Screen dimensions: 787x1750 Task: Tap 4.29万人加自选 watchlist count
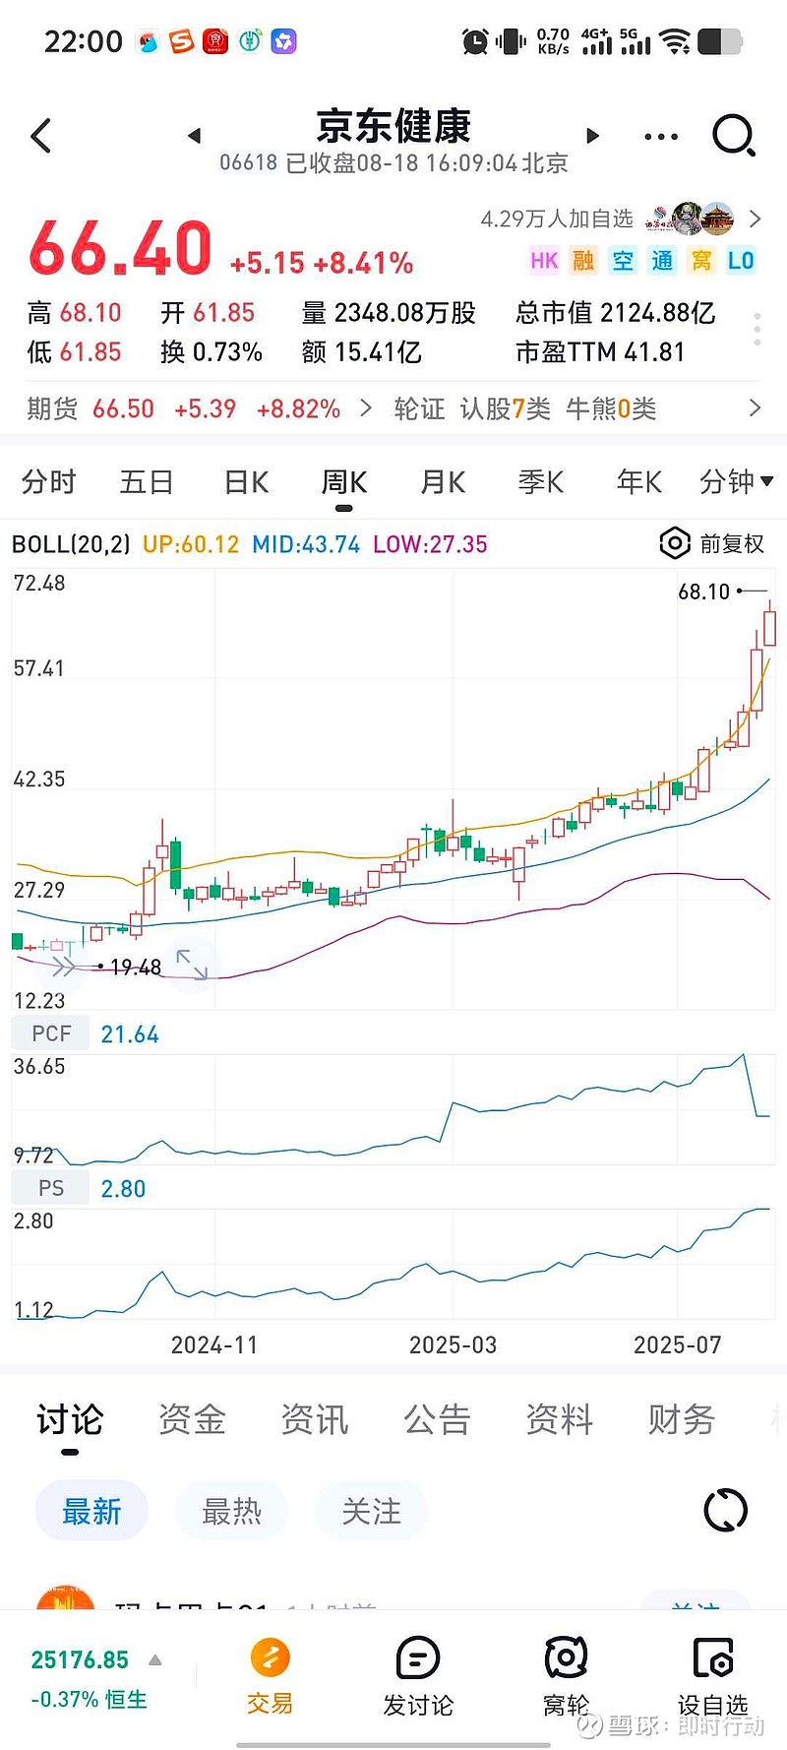557,219
